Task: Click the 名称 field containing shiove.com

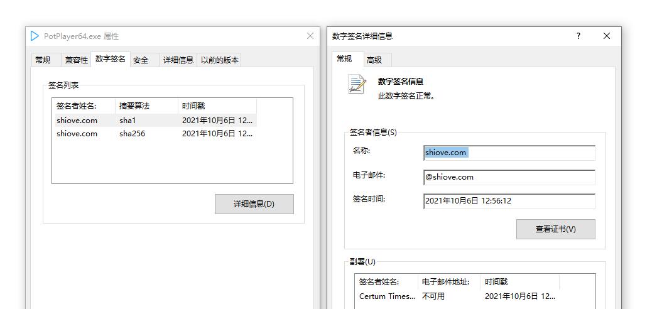Action: click(509, 153)
